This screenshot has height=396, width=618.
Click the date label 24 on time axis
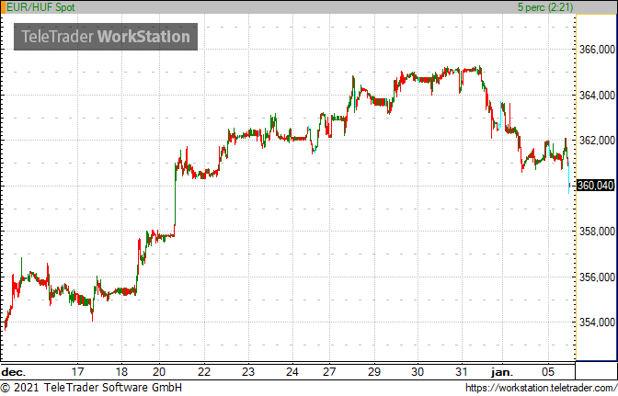(x=292, y=371)
